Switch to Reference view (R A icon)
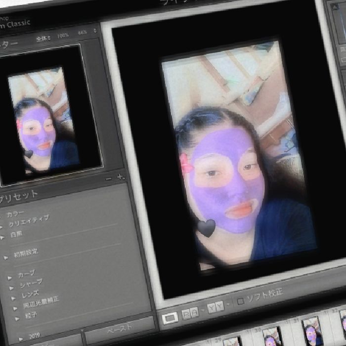Viewport: 346px width, 346px height. click(190, 313)
